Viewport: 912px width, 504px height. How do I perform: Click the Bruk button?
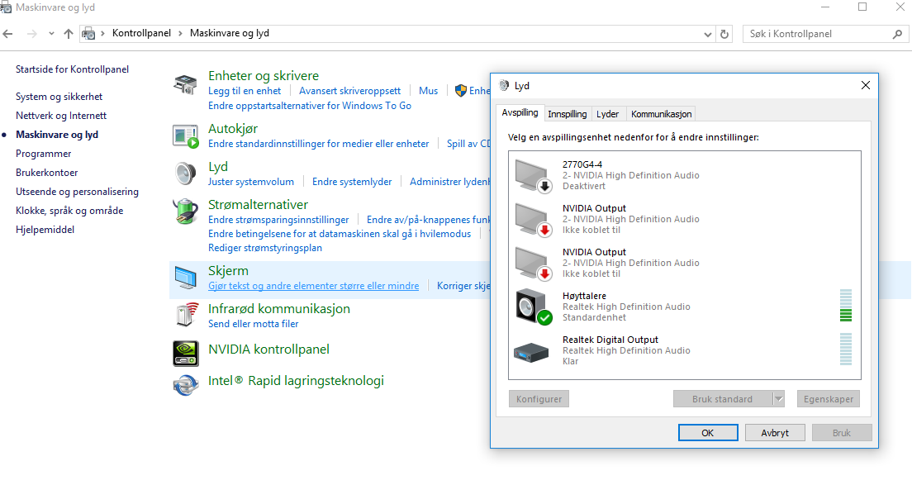click(842, 432)
